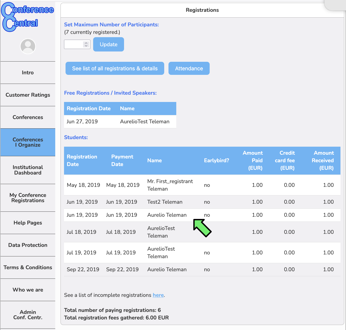Open Institutional Dashboard

tap(28, 170)
